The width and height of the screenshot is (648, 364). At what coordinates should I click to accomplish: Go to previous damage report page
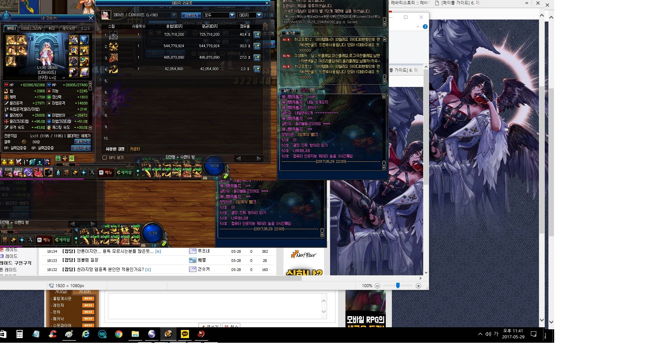coord(238,158)
